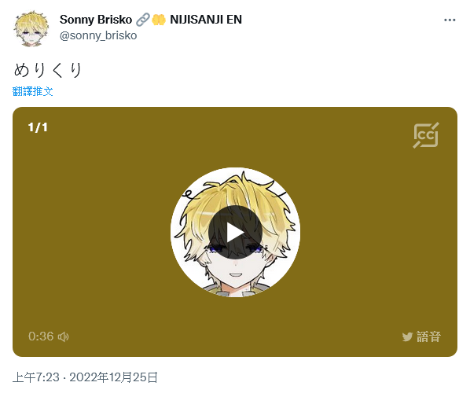Open the three-dot more options menu
This screenshot has width=470, height=397.
coord(450,20)
